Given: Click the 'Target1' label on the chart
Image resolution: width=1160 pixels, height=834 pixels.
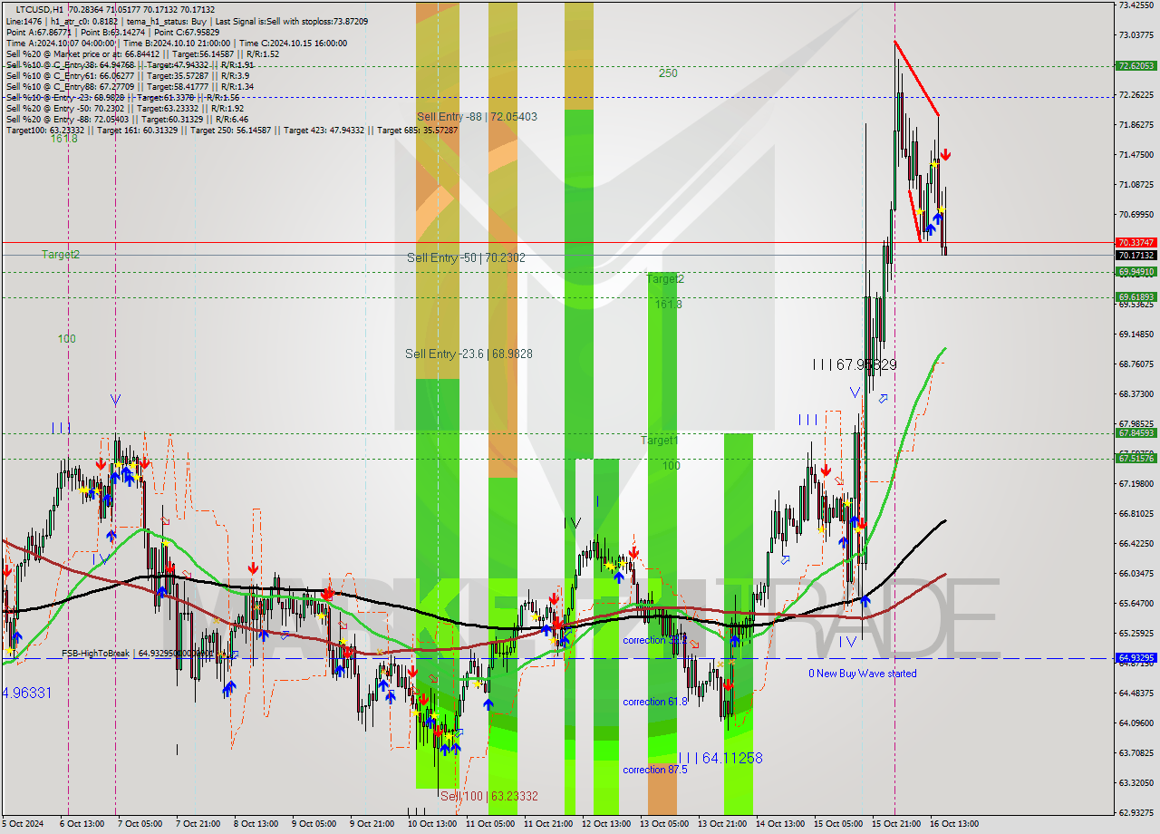Looking at the screenshot, I should [660, 441].
